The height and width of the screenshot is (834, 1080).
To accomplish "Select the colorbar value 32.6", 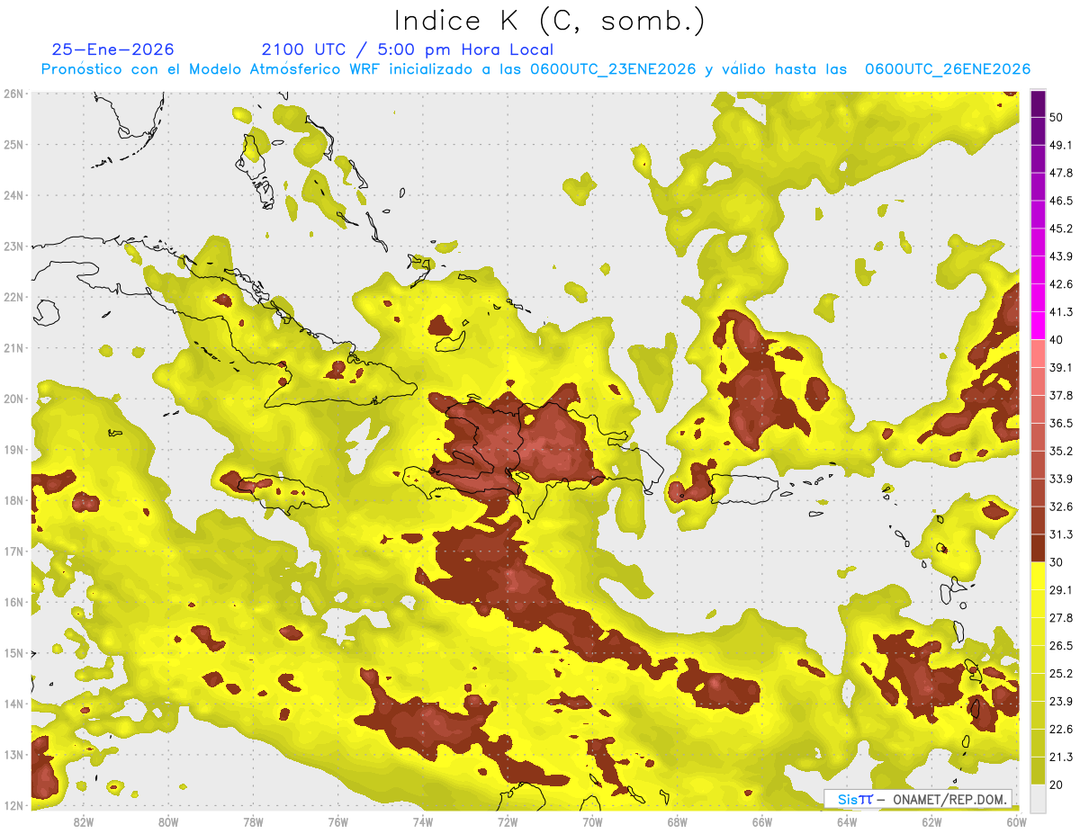I will [x=1061, y=507].
